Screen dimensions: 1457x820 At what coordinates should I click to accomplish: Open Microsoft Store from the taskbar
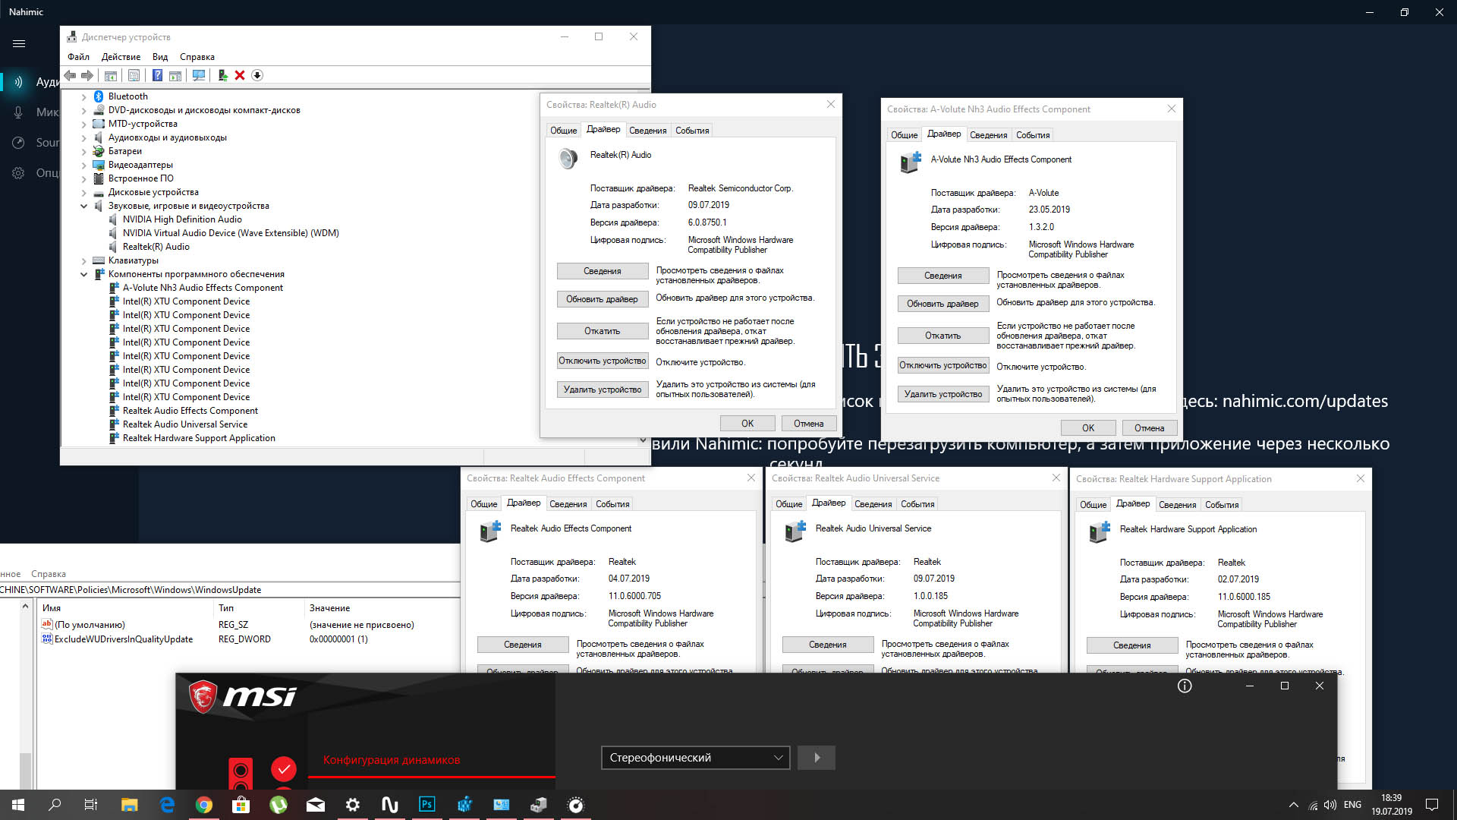[241, 805]
